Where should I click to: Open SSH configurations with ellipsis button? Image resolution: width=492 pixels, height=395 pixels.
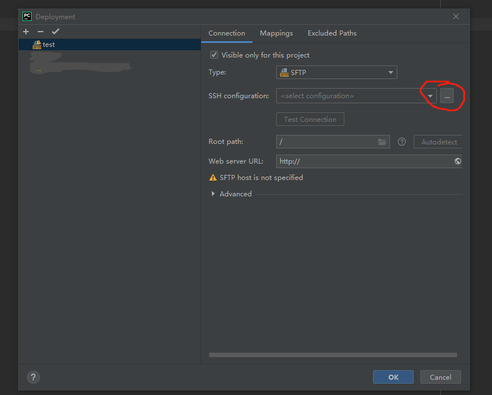[x=447, y=96]
